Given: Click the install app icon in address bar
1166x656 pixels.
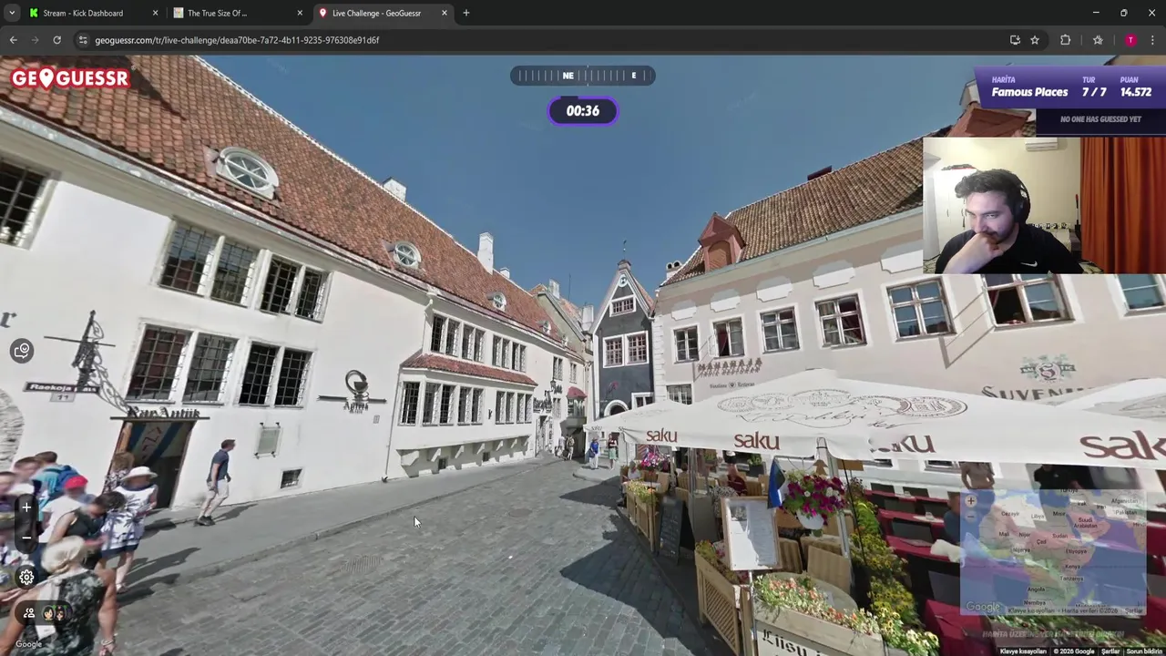Looking at the screenshot, I should [1015, 40].
